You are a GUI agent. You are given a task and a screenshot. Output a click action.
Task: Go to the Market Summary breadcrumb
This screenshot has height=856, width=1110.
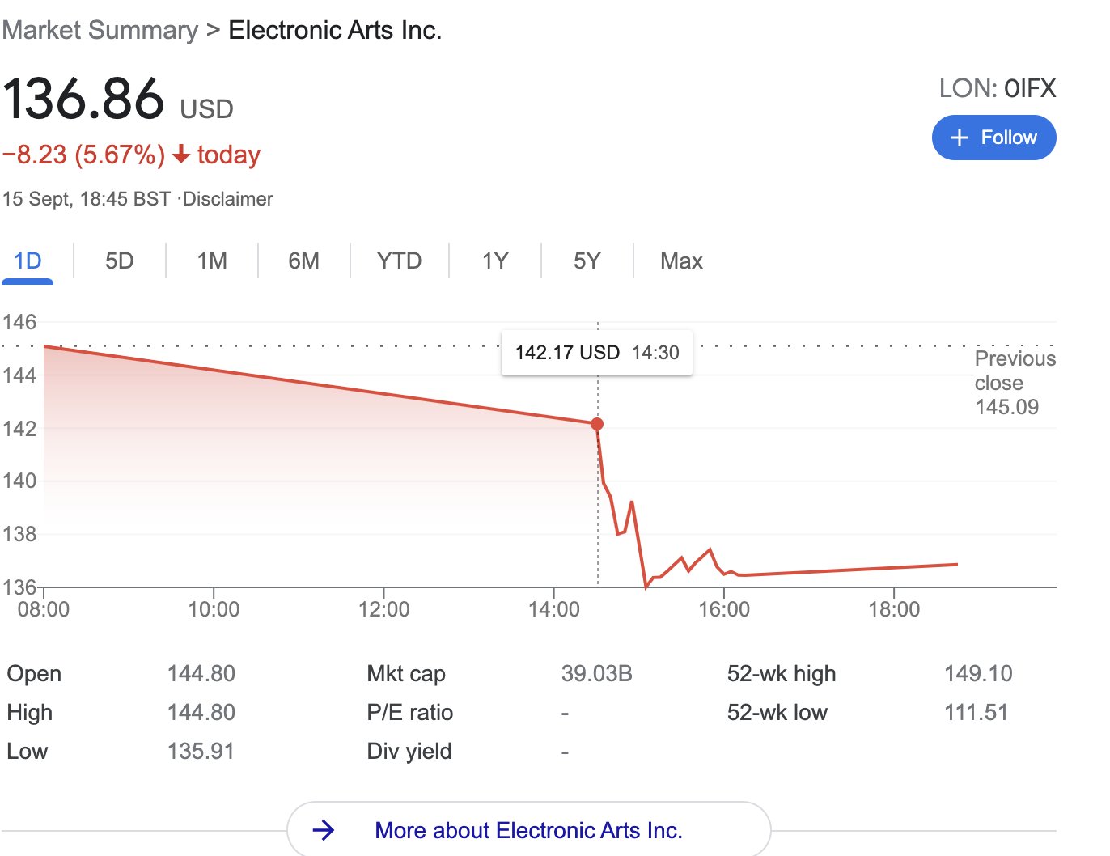coord(100,31)
